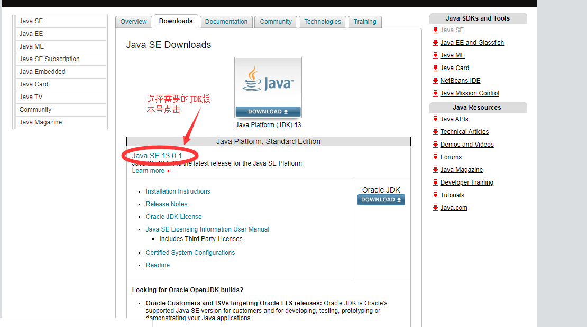Image resolution: width=587 pixels, height=327 pixels.
Task: Open Community in left sidebar
Action: tap(60, 110)
